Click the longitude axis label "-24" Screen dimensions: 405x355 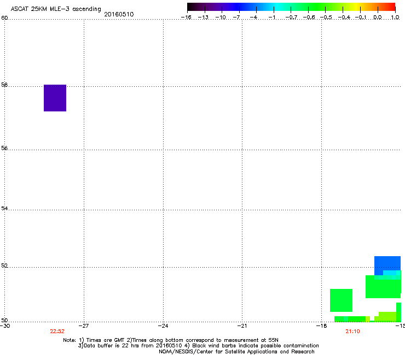(x=163, y=326)
